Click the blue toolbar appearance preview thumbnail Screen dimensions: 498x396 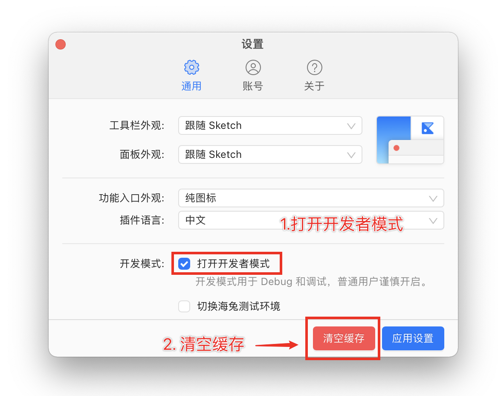coord(410,140)
